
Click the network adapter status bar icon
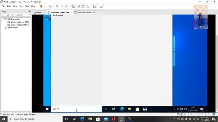pos(185,114)
